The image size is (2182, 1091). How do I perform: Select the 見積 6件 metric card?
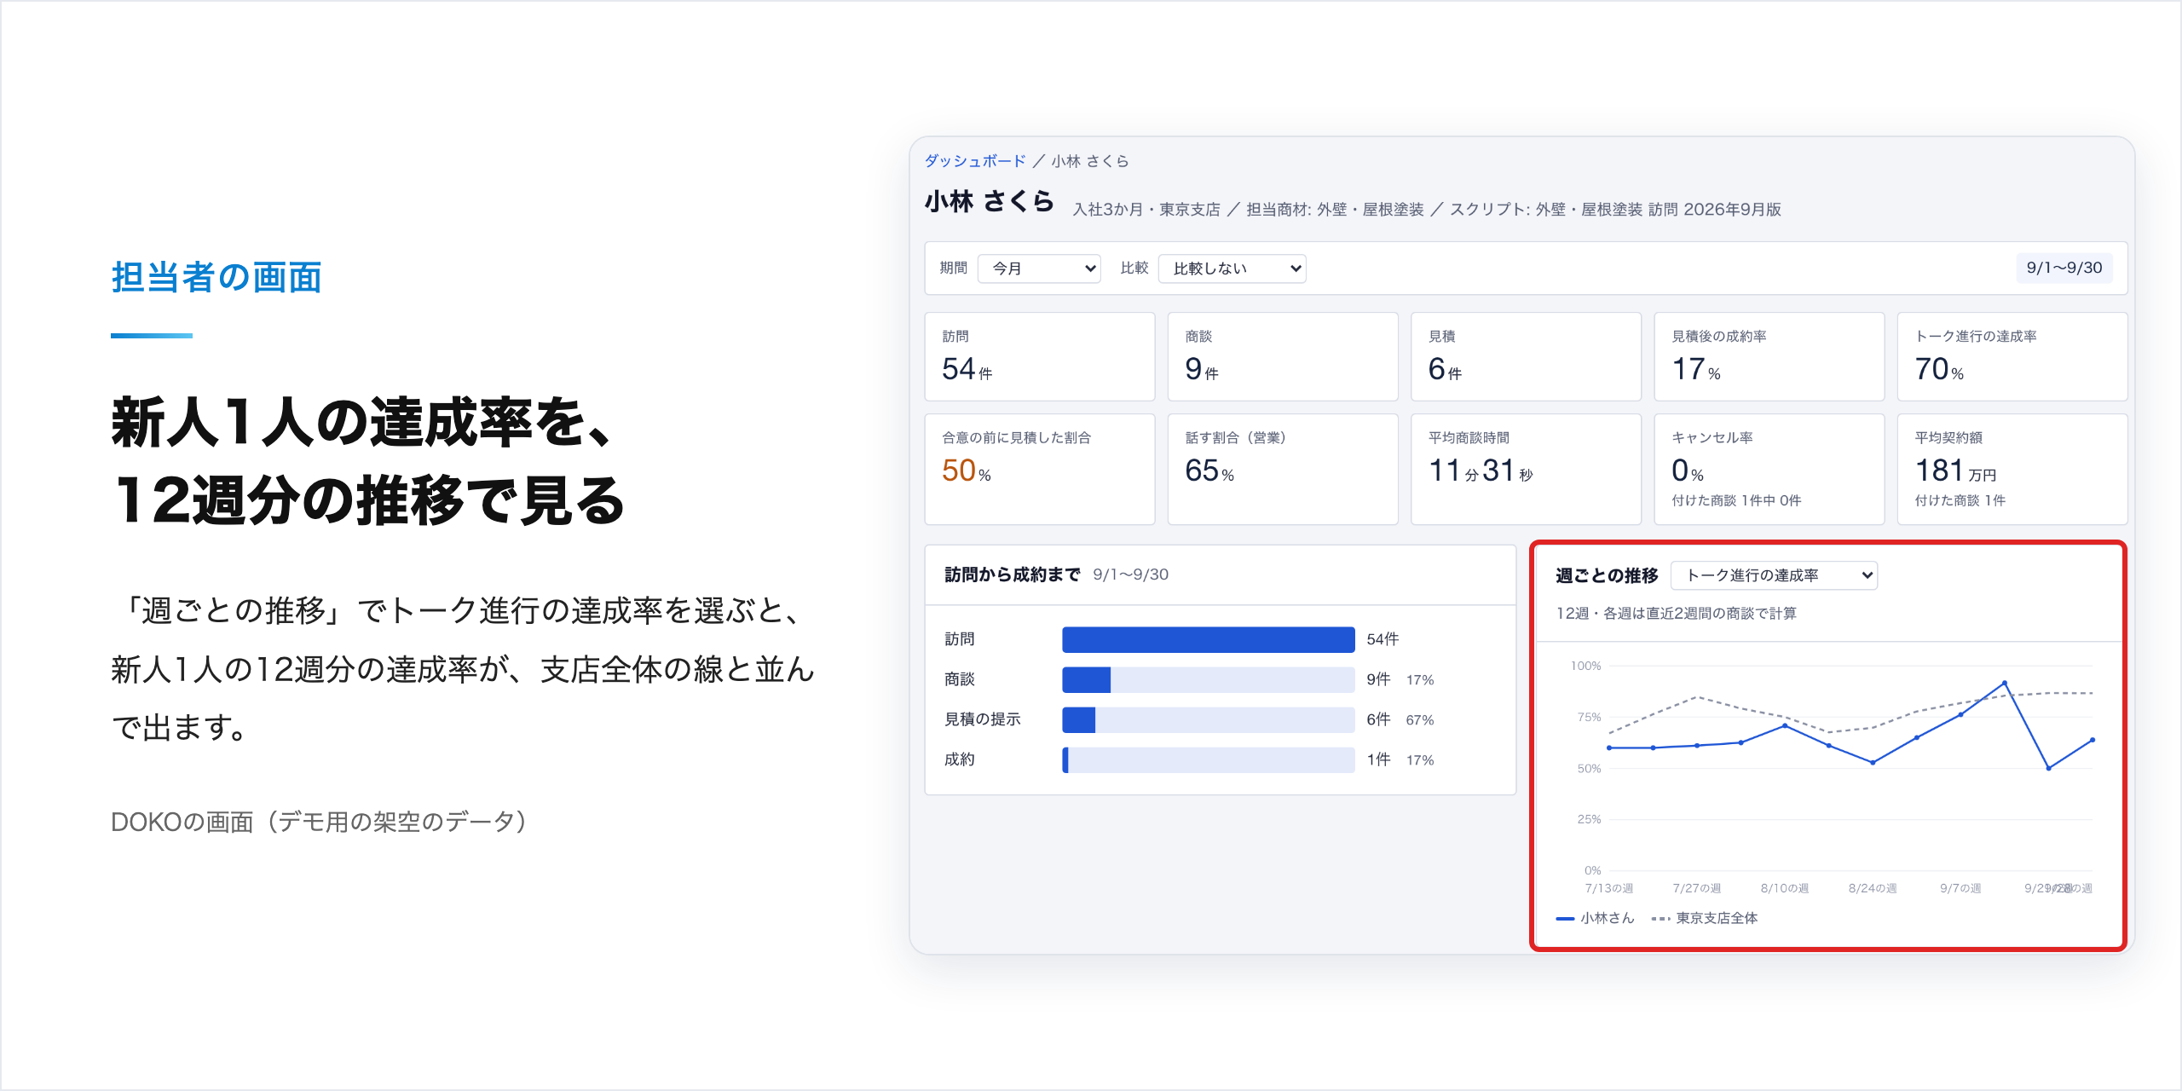coord(1526,356)
